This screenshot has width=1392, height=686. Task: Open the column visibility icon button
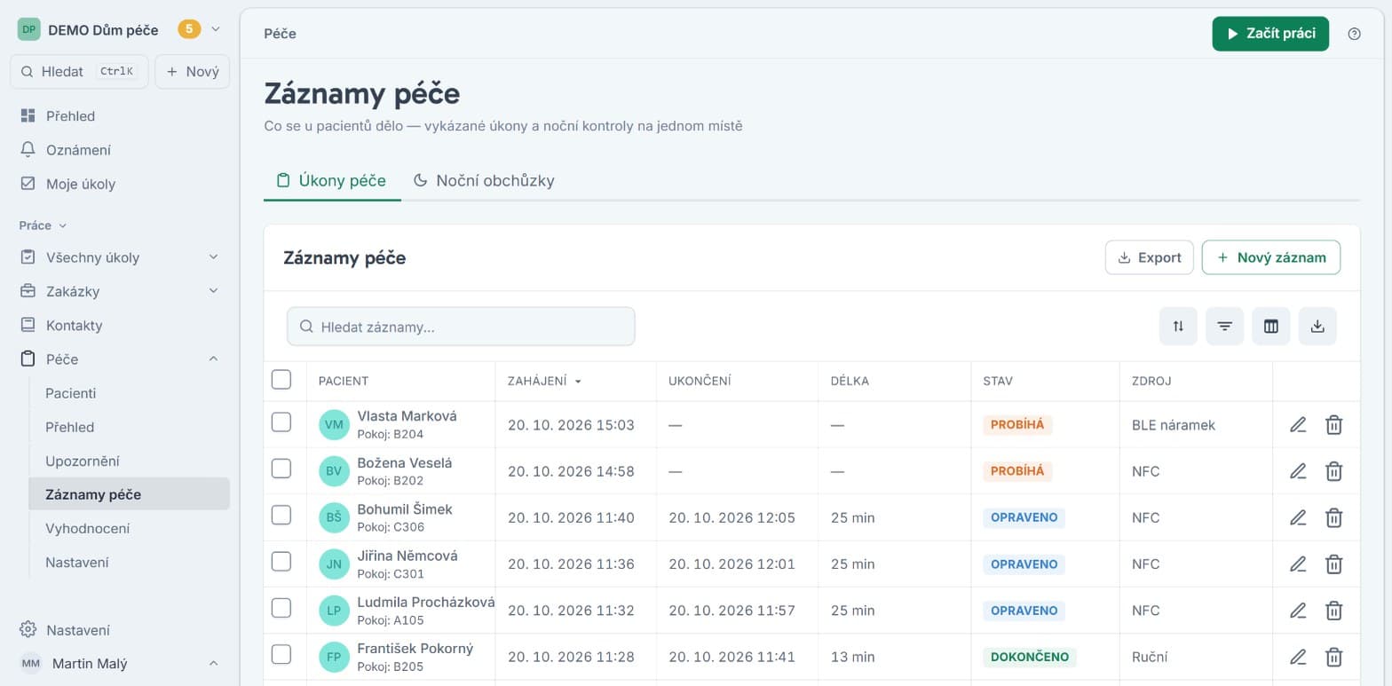point(1270,327)
